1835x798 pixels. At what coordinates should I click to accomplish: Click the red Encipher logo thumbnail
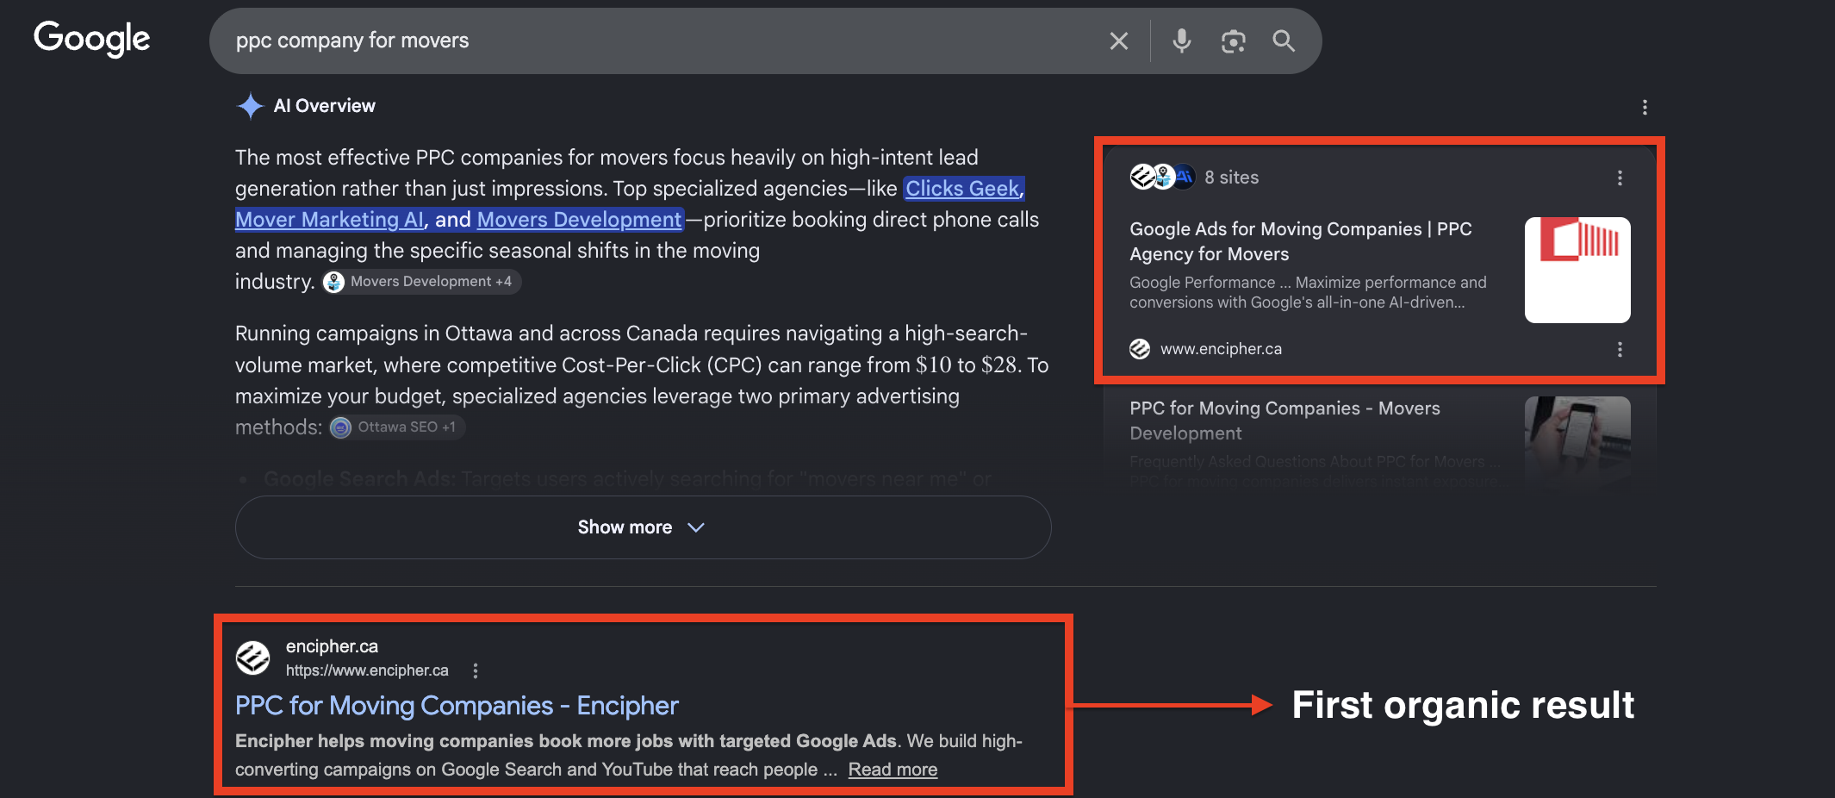pos(1577,270)
